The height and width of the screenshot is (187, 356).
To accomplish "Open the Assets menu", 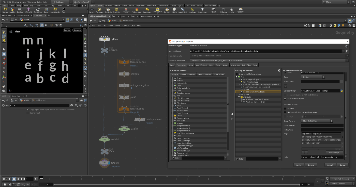I will [23, 2].
